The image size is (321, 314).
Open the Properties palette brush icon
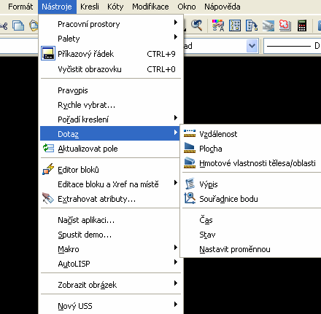click(218, 25)
